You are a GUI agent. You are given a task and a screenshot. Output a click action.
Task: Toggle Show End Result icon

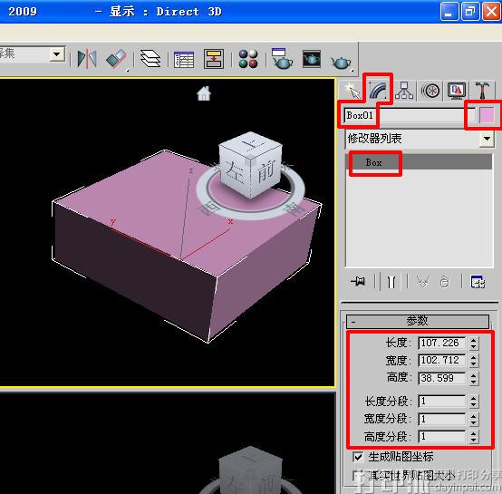coord(391,282)
